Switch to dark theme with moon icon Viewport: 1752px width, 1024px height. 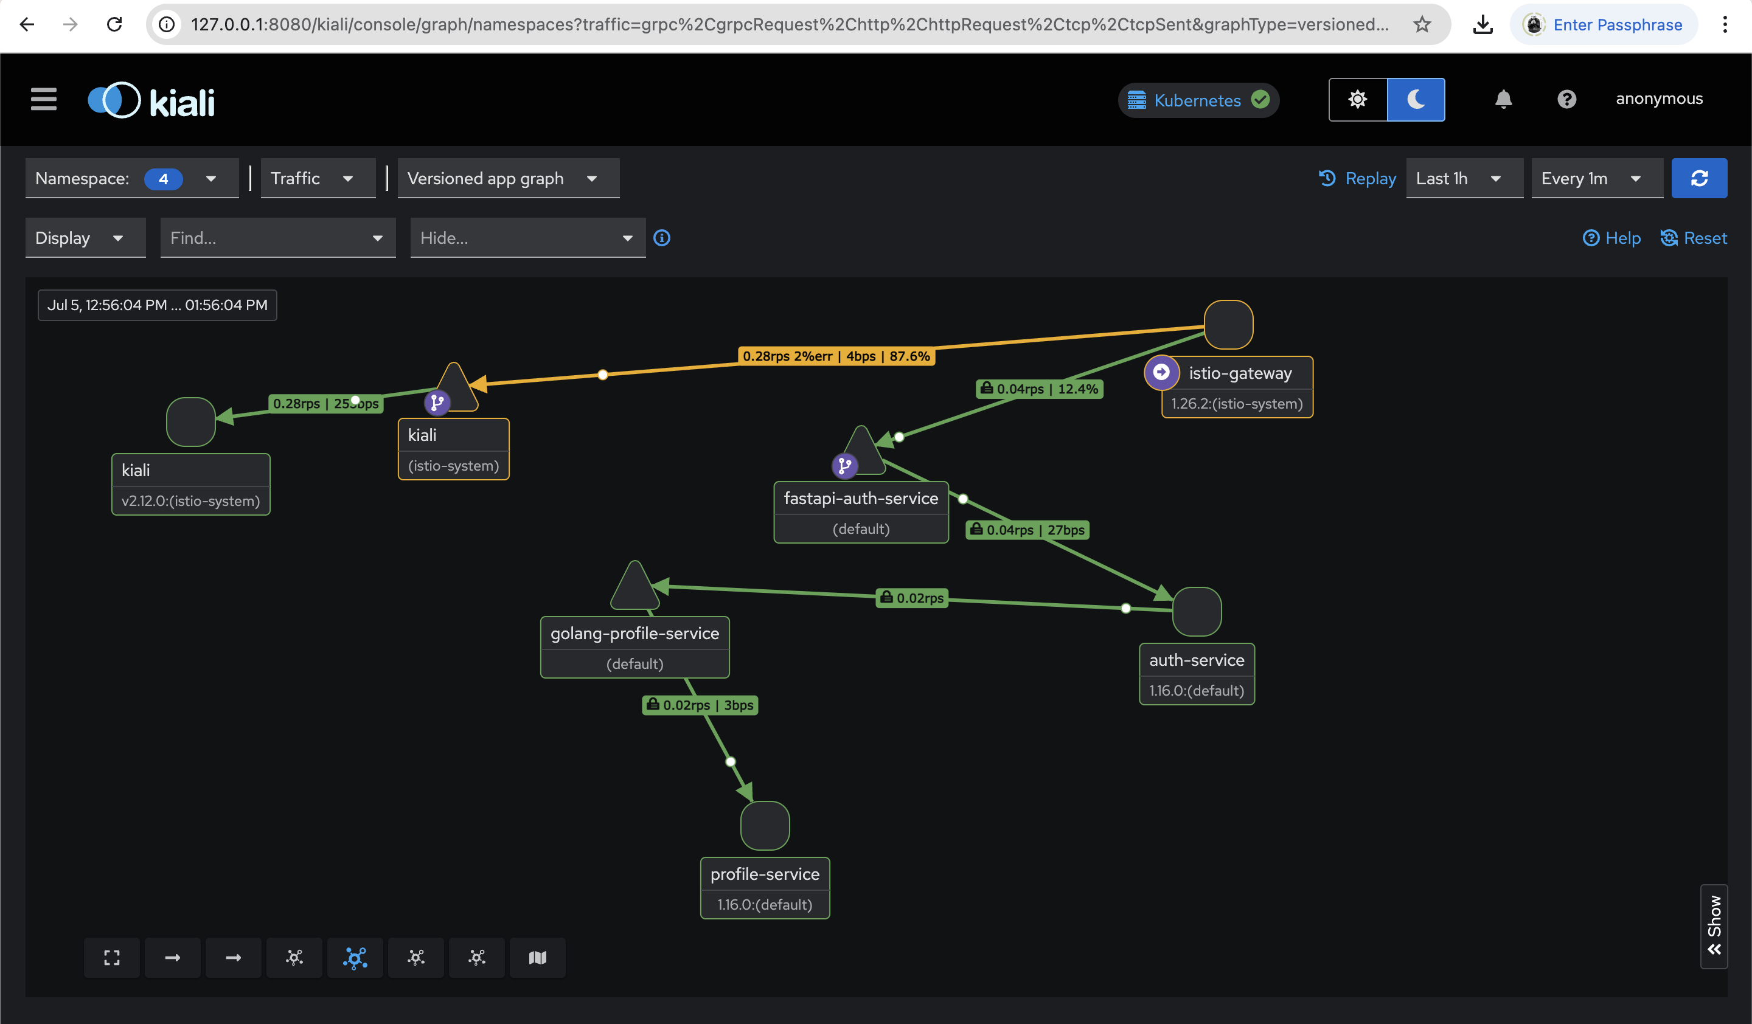tap(1416, 99)
